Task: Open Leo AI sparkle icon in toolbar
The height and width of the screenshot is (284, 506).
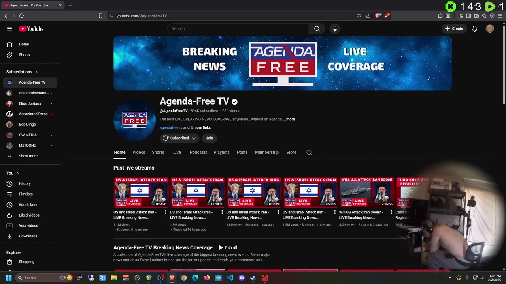Action: pyautogui.click(x=484, y=16)
